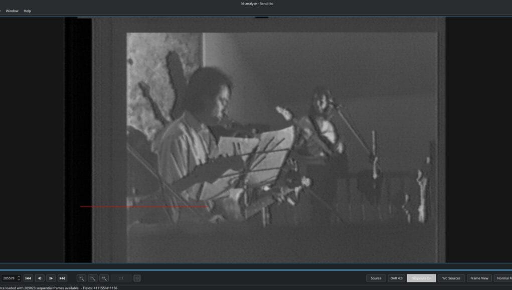Toggle the Frame View button
Image resolution: width=512 pixels, height=290 pixels.
(479, 278)
